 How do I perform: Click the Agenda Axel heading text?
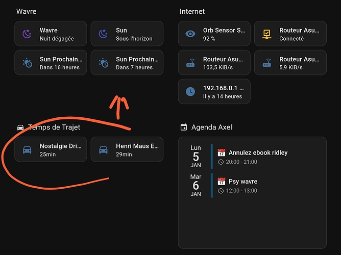coord(212,127)
